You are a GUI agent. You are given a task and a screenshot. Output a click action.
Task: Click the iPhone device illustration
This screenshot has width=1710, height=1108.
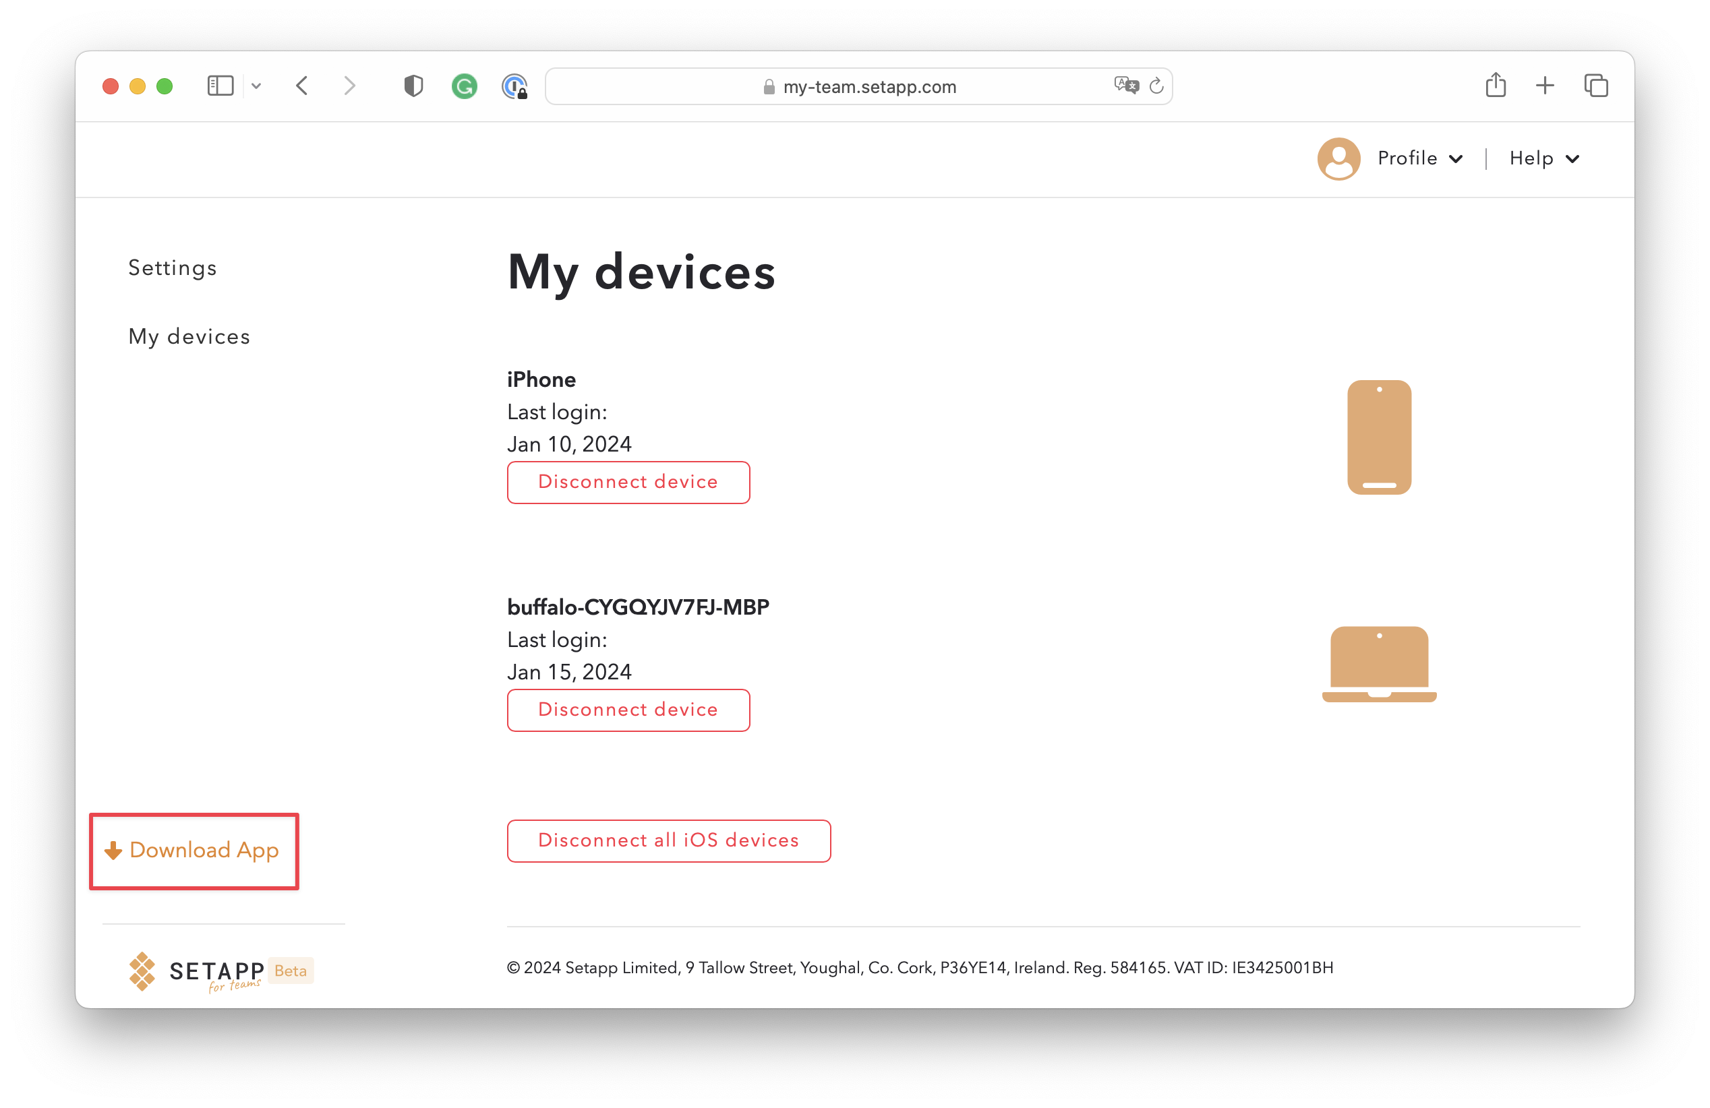(x=1379, y=437)
